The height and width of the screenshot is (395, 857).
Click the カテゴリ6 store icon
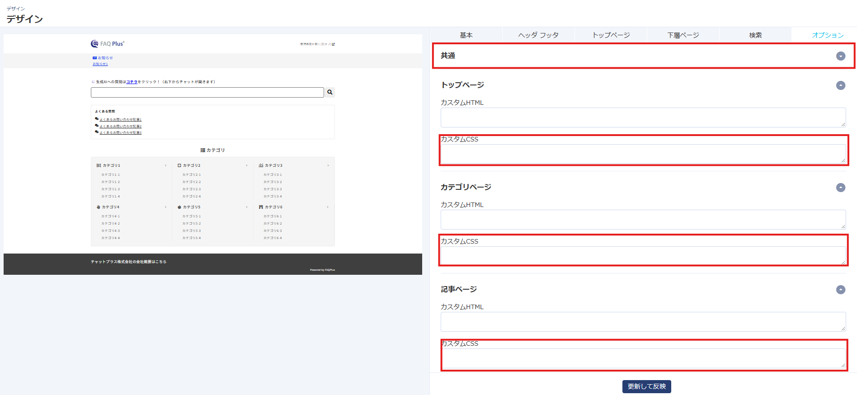[x=261, y=207]
